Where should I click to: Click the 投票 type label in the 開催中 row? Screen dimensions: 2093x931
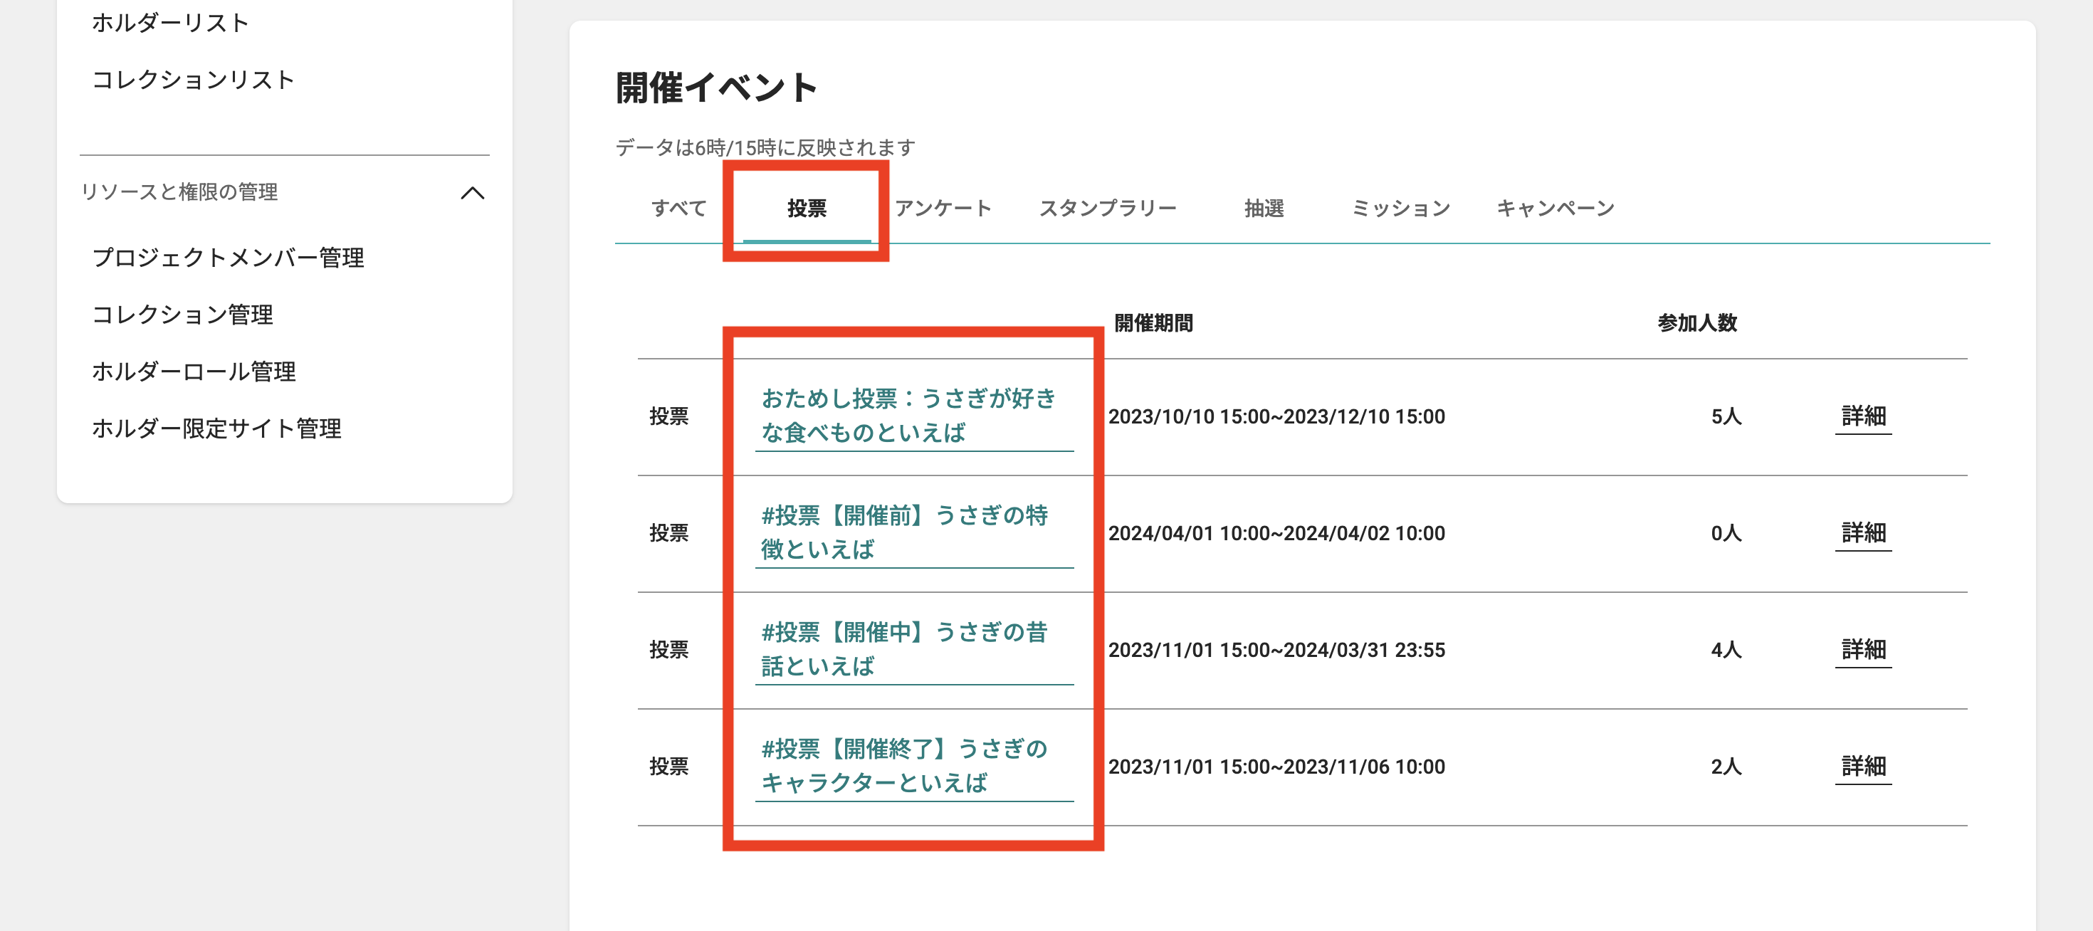pos(668,651)
